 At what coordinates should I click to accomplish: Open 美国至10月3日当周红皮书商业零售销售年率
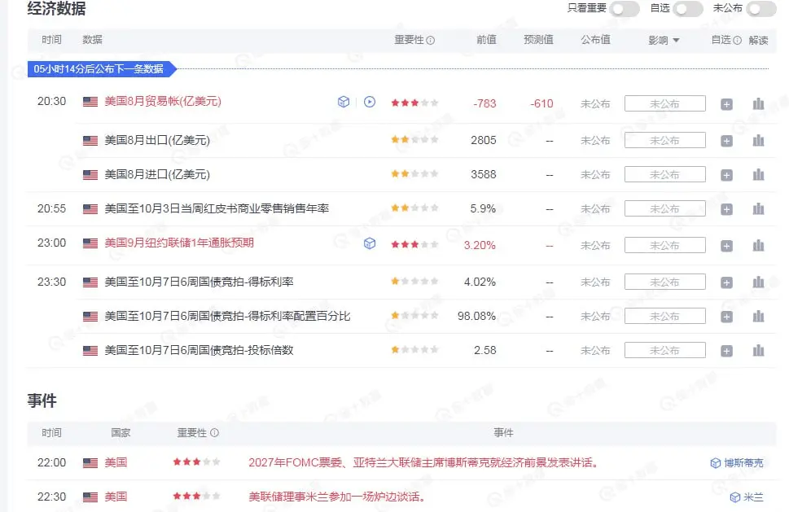[x=217, y=208]
